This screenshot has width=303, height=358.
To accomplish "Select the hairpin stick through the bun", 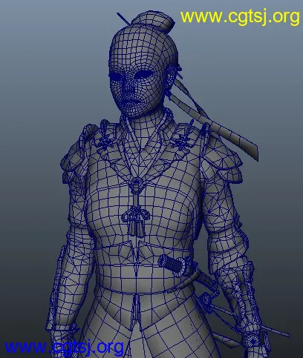I will (x=123, y=19).
